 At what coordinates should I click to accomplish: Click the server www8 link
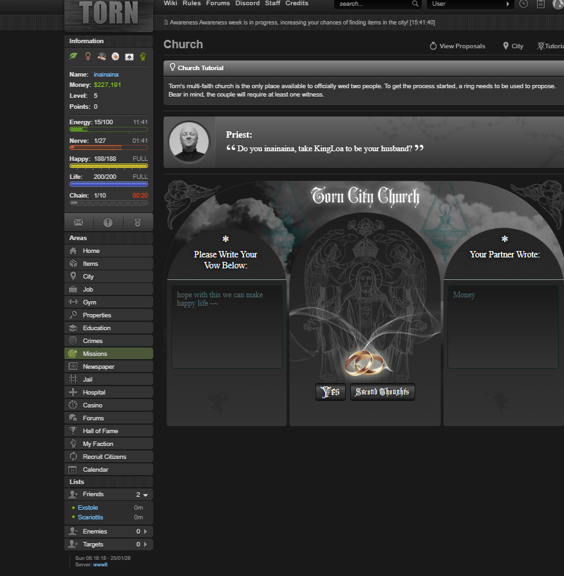click(100, 564)
